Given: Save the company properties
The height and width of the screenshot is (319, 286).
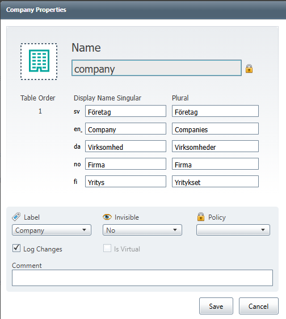Looking at the screenshot, I should tap(216, 306).
